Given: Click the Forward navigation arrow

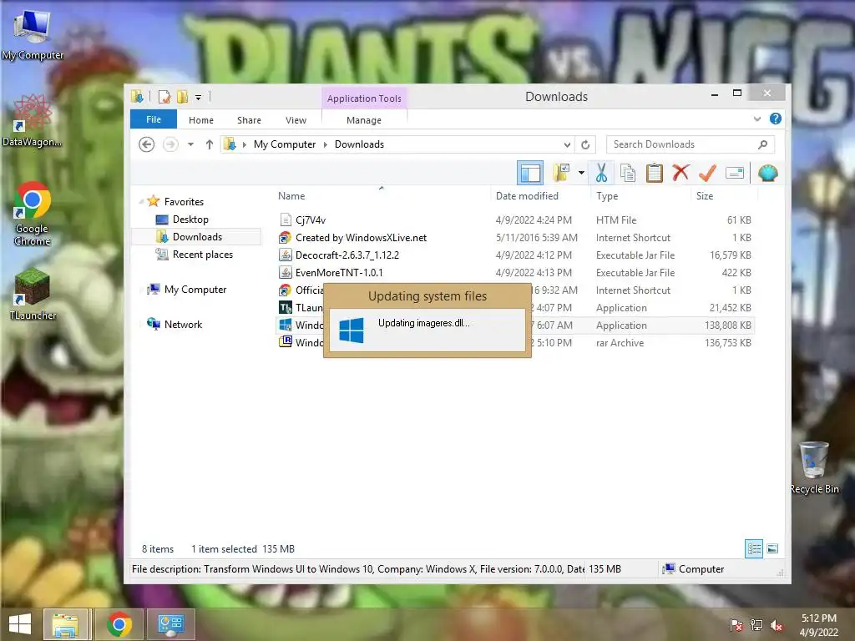Looking at the screenshot, I should click(170, 144).
